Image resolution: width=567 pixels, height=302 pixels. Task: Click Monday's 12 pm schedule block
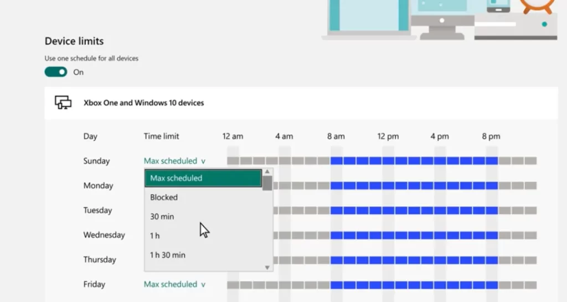388,186
